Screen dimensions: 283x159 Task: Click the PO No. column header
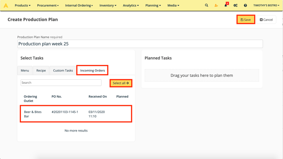[57, 97]
